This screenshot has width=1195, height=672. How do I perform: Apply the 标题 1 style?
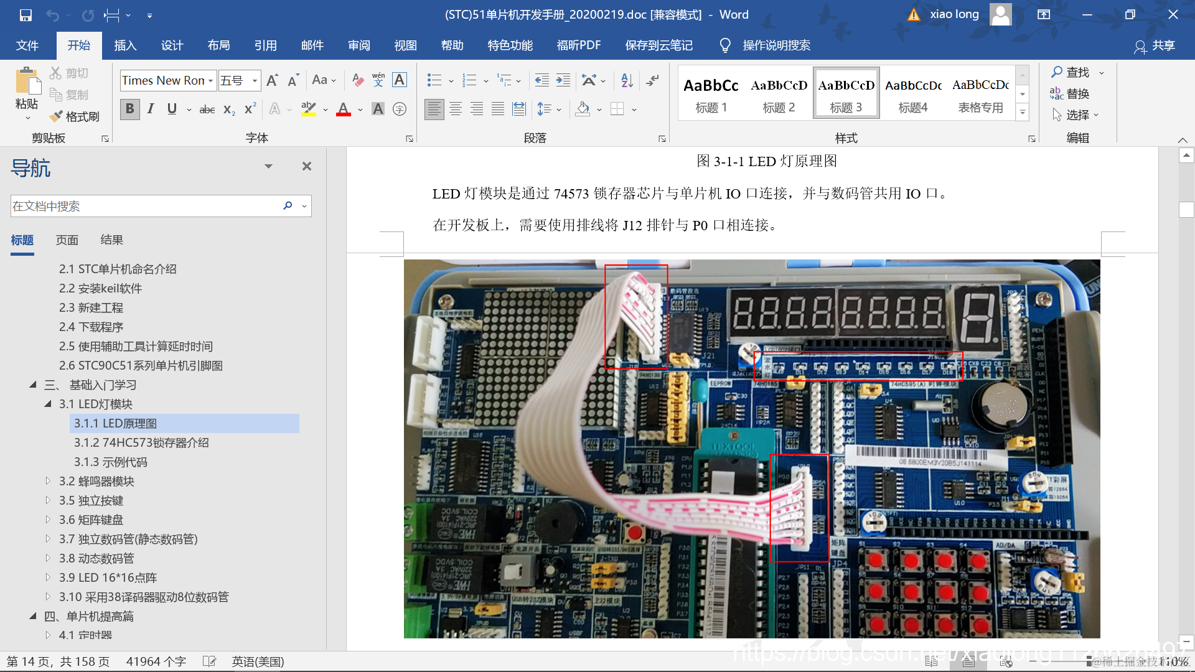[x=711, y=93]
